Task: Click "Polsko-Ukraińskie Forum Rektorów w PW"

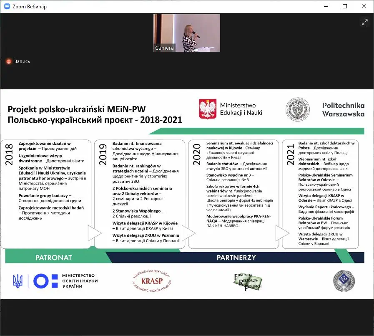Action: (321, 220)
